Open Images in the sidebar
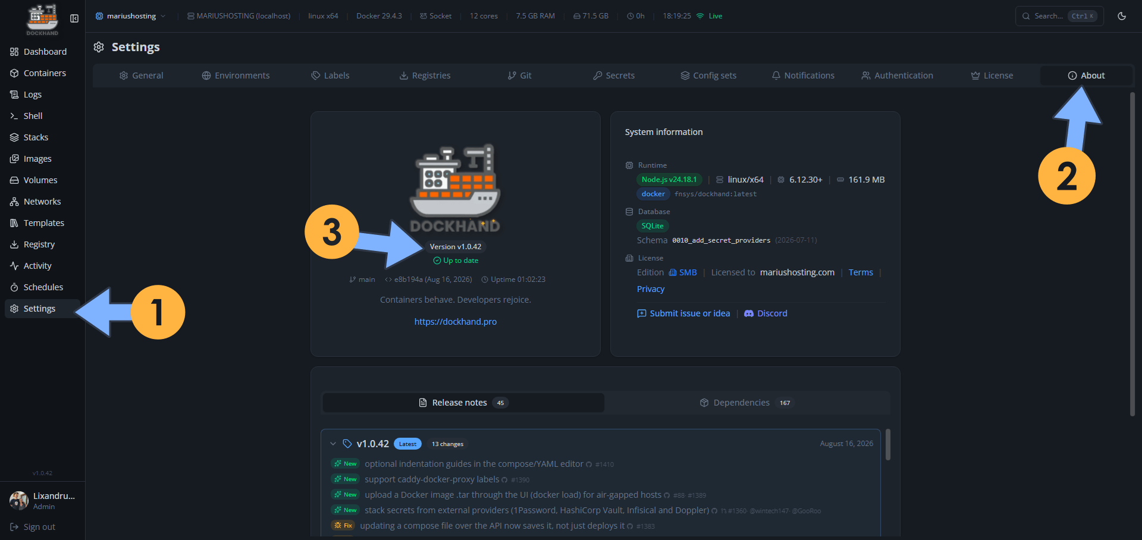The width and height of the screenshot is (1142, 540). pos(42,159)
